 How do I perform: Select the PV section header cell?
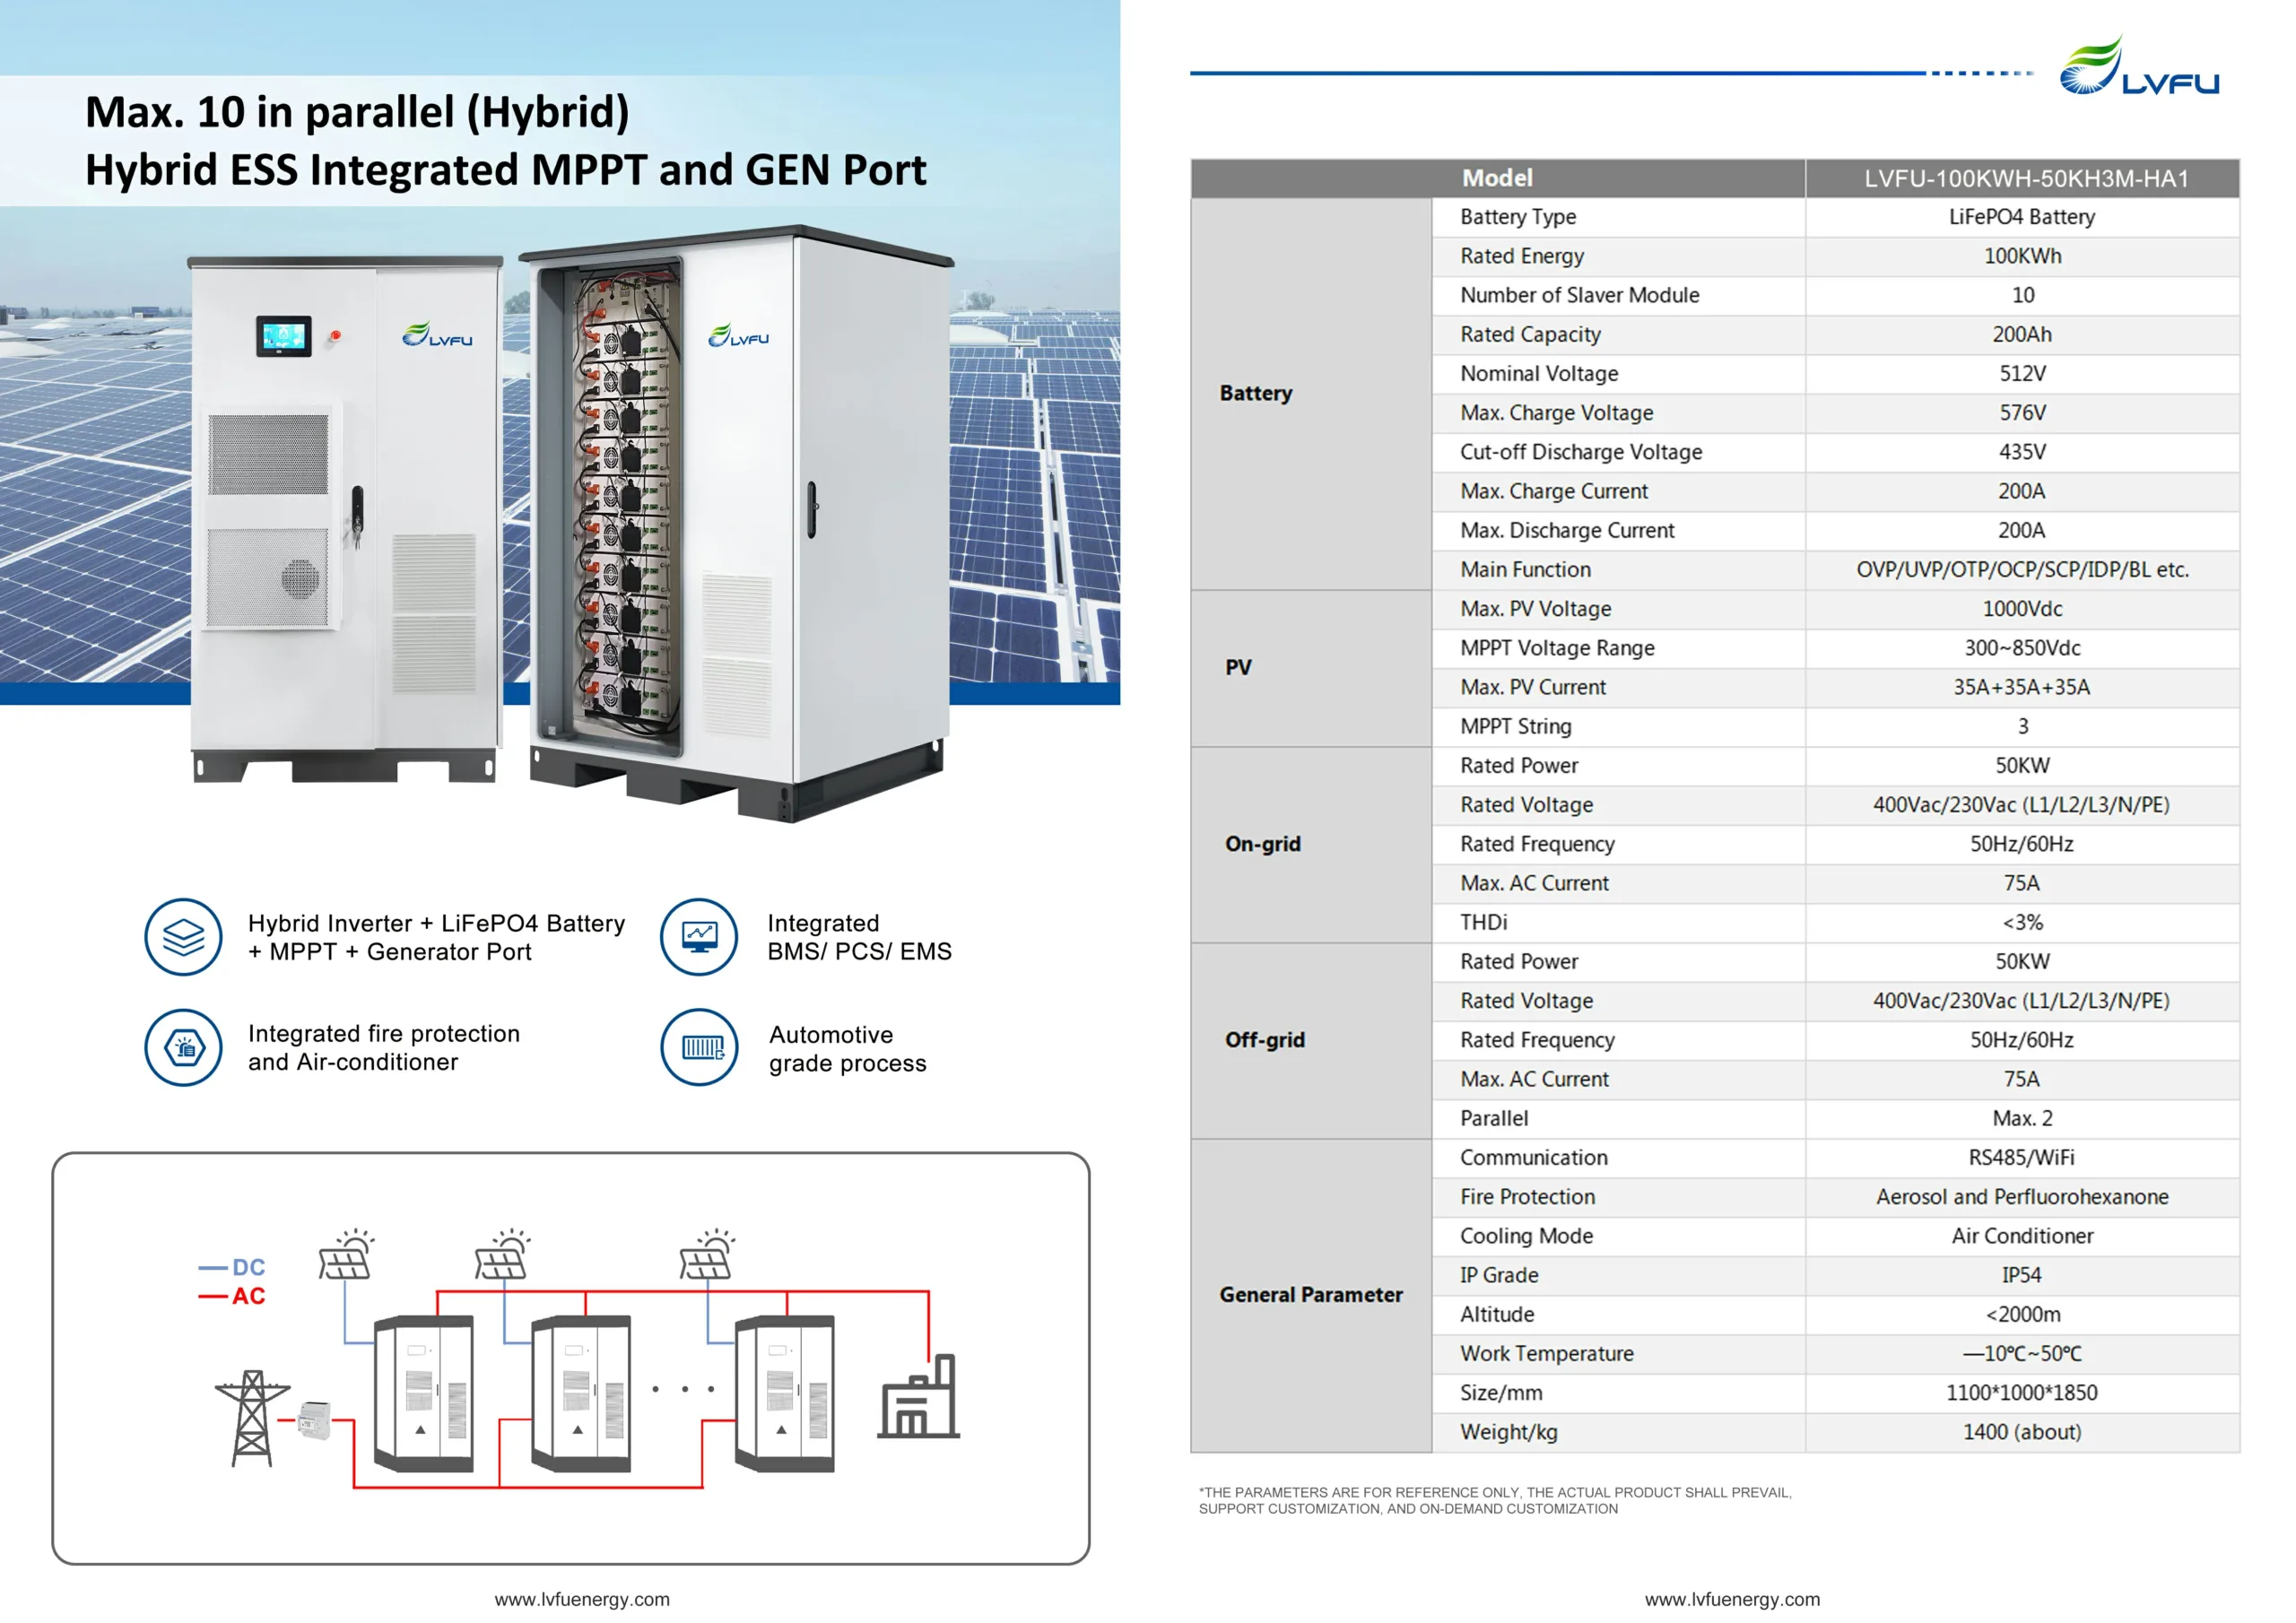(x=1311, y=667)
